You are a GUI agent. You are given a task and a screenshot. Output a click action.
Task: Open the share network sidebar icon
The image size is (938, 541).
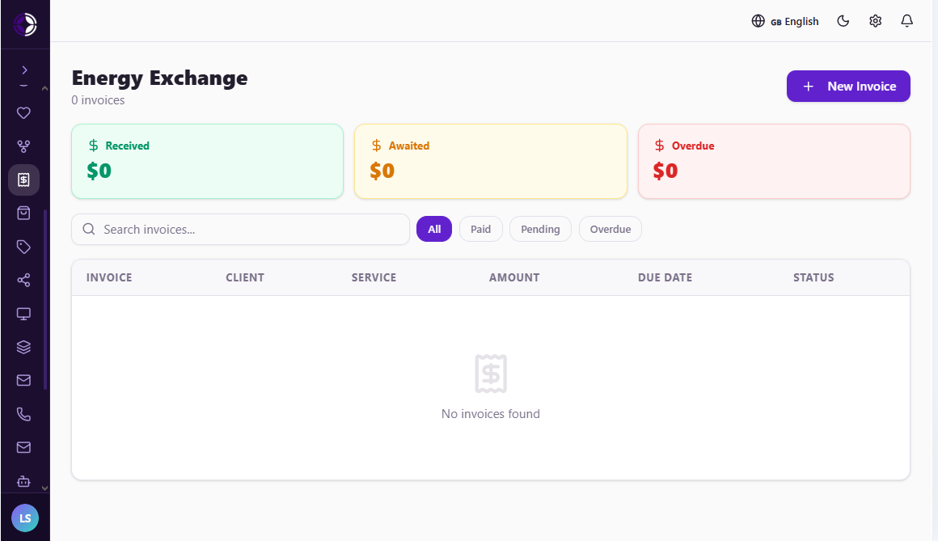(23, 280)
